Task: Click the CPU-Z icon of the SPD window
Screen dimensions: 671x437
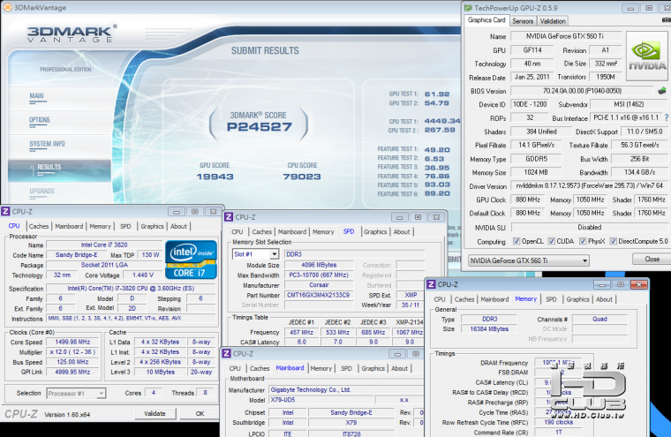Action: pyautogui.click(x=228, y=216)
